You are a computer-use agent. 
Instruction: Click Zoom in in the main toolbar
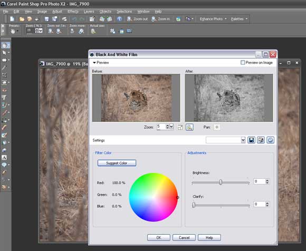click(x=161, y=19)
